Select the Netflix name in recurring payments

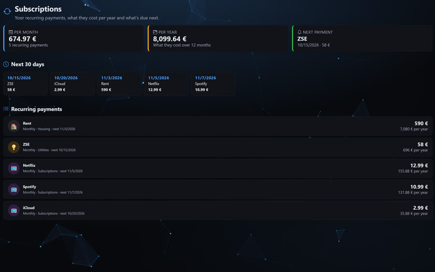29,166
